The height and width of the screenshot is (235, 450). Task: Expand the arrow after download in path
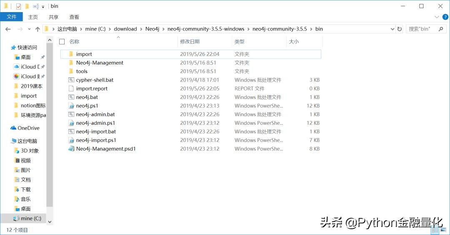click(141, 29)
